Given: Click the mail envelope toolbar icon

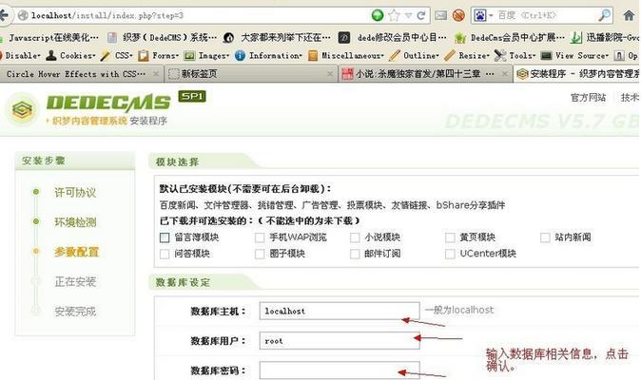Looking at the screenshot, I should [x=440, y=15].
